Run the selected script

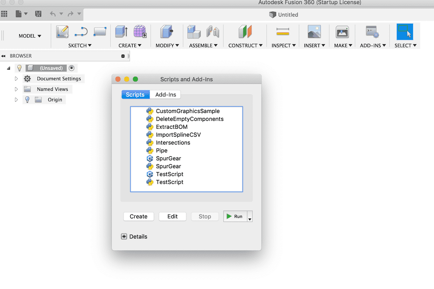point(235,216)
